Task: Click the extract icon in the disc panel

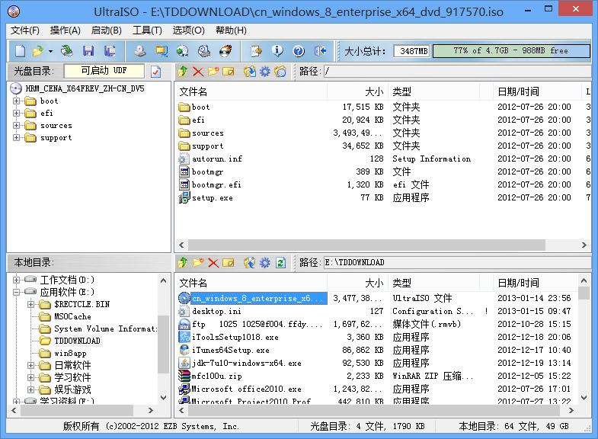Action: [x=250, y=72]
